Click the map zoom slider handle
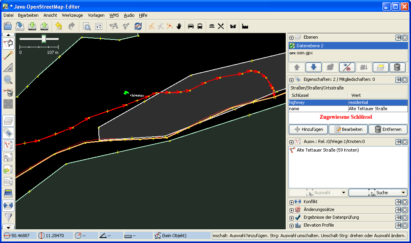Viewport: 411px width, 243px height. tap(44, 38)
